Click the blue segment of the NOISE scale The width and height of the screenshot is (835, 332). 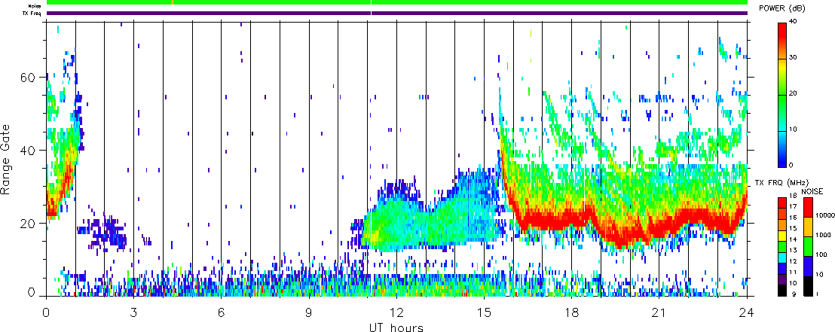[808, 266]
